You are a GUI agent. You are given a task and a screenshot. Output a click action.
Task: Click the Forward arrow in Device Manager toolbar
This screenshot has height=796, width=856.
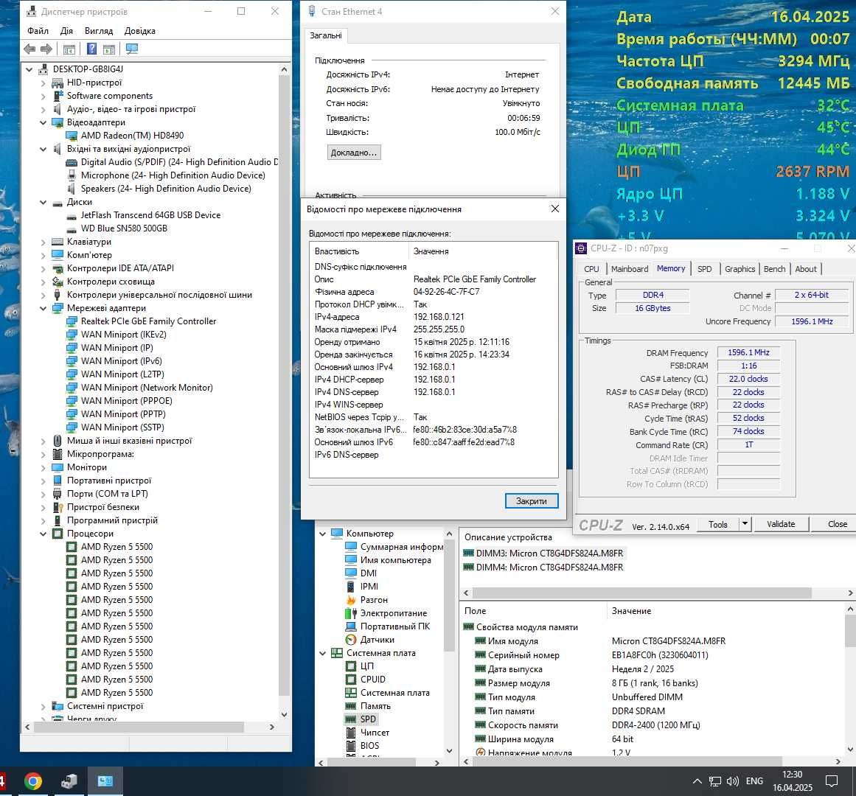(47, 49)
